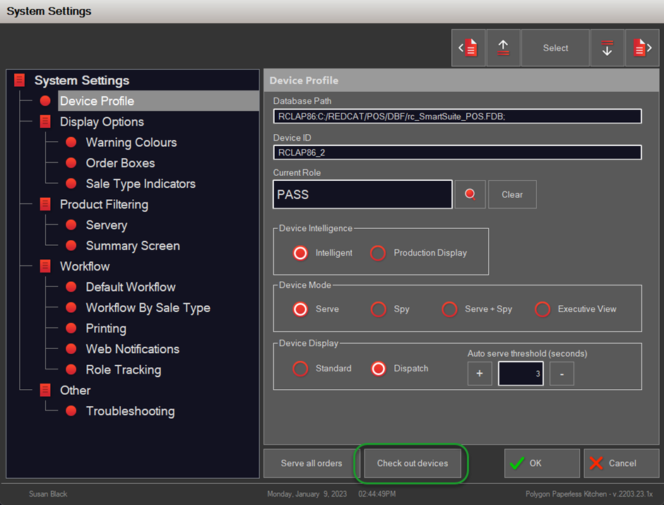Open Servery settings
Screen dimensions: 664x505
pos(106,225)
